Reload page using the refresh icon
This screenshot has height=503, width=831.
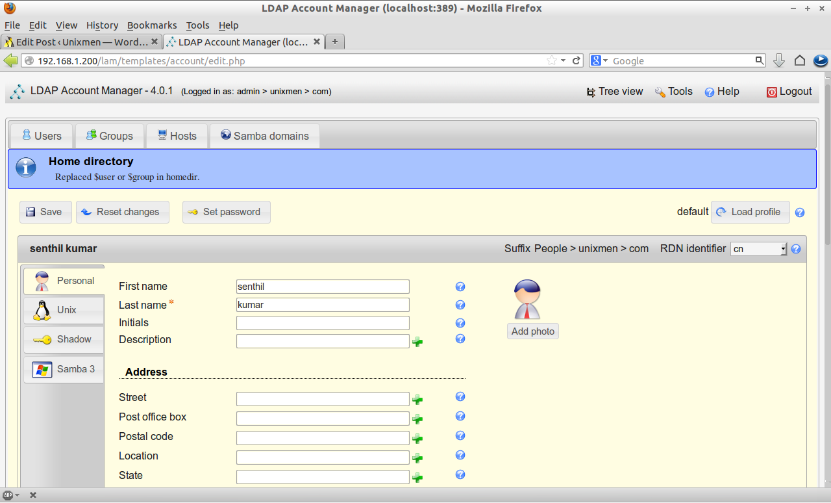(x=576, y=60)
